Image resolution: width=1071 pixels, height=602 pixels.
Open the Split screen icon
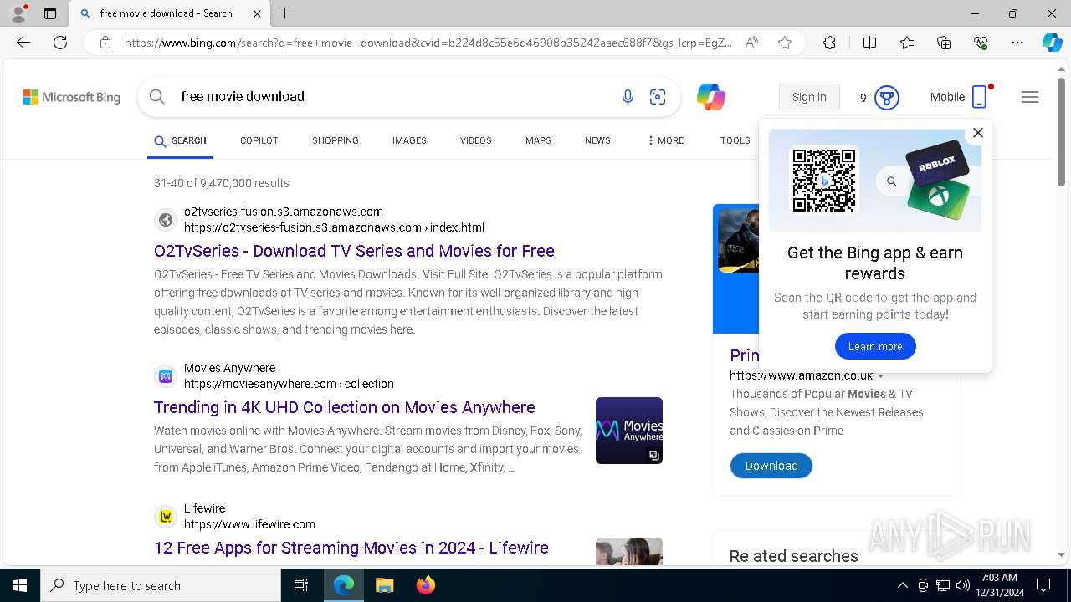869,43
